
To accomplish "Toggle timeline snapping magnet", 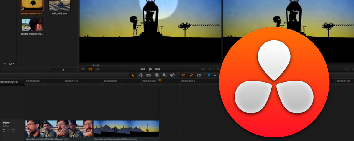I will tap(183, 75).
